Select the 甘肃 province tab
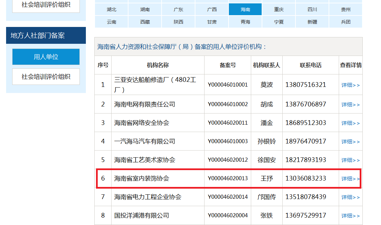381x225 pixels. [212, 22]
